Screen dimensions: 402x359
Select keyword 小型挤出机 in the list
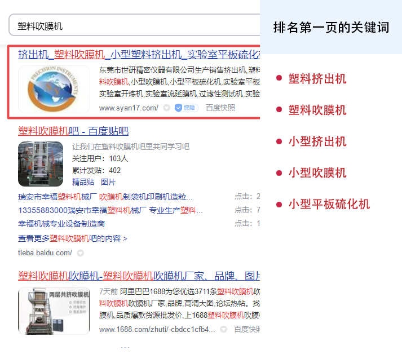pos(317,141)
